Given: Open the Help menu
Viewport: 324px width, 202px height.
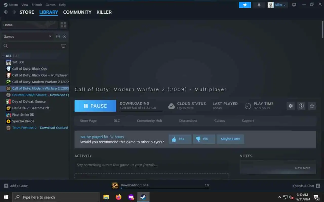Looking at the screenshot, I should 62,5.
